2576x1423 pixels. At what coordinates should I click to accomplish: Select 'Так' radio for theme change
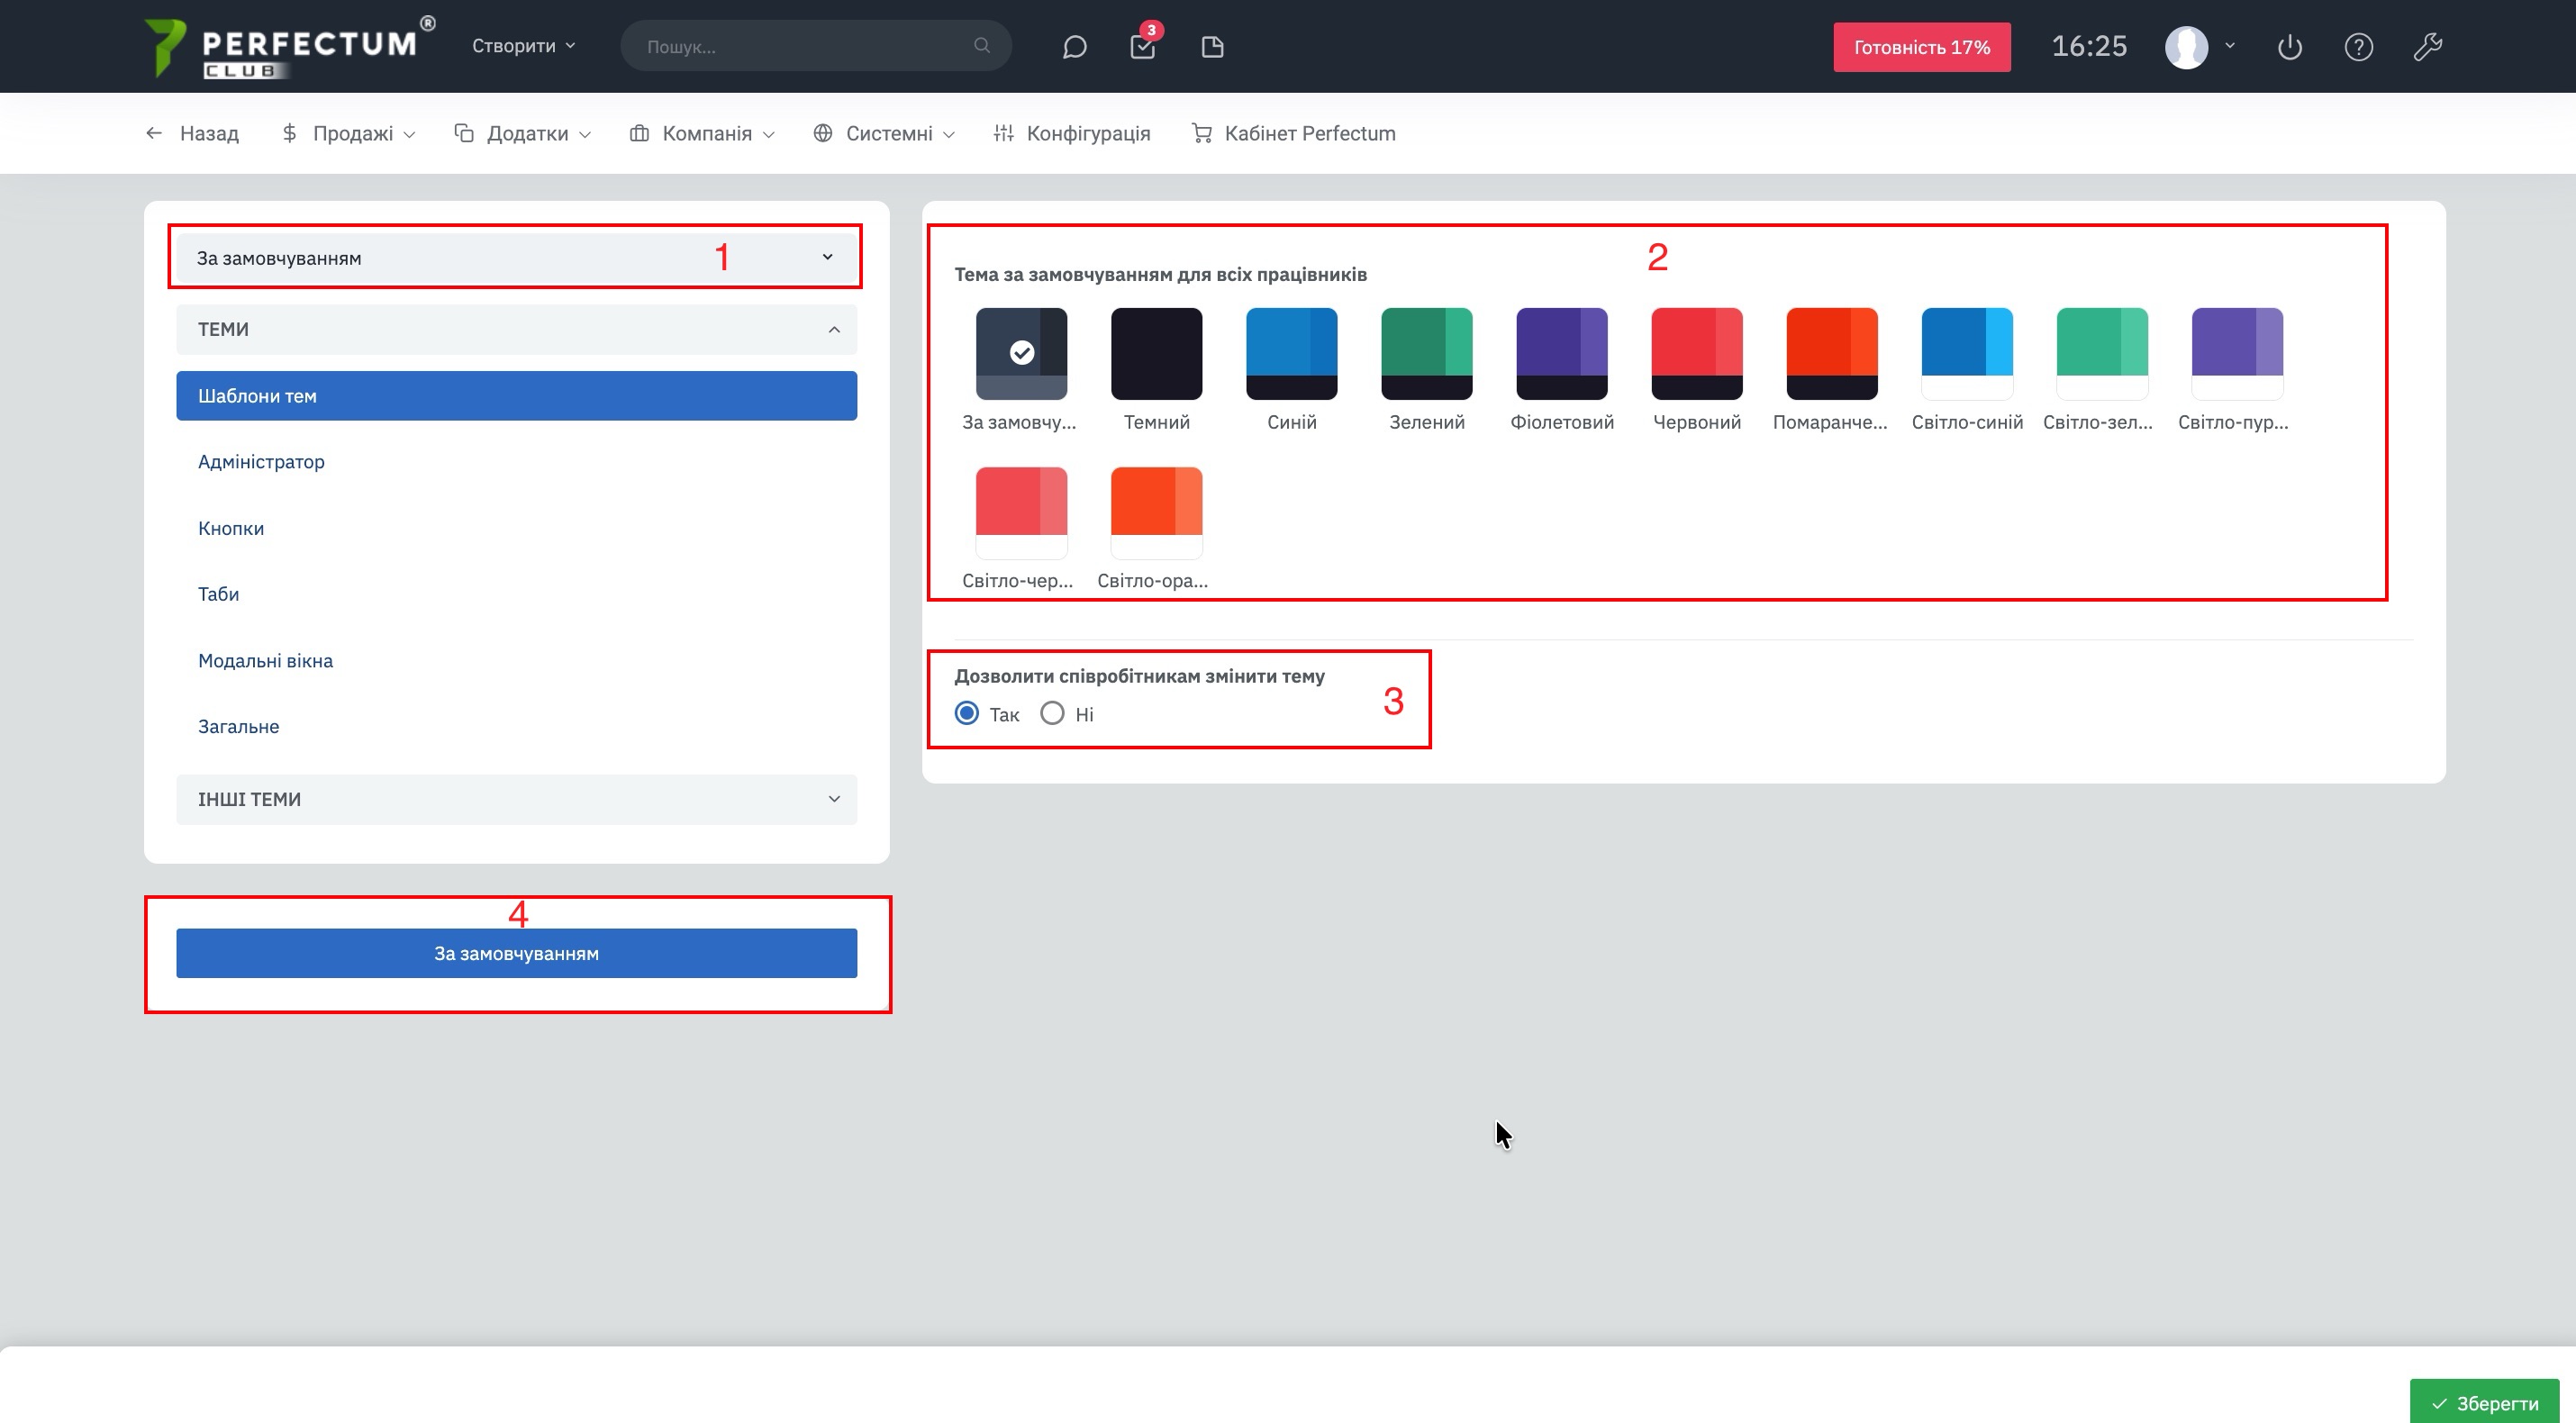click(967, 713)
